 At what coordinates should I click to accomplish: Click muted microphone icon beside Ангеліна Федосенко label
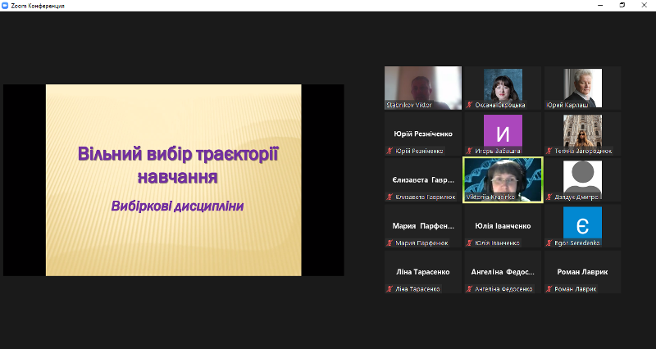469,289
